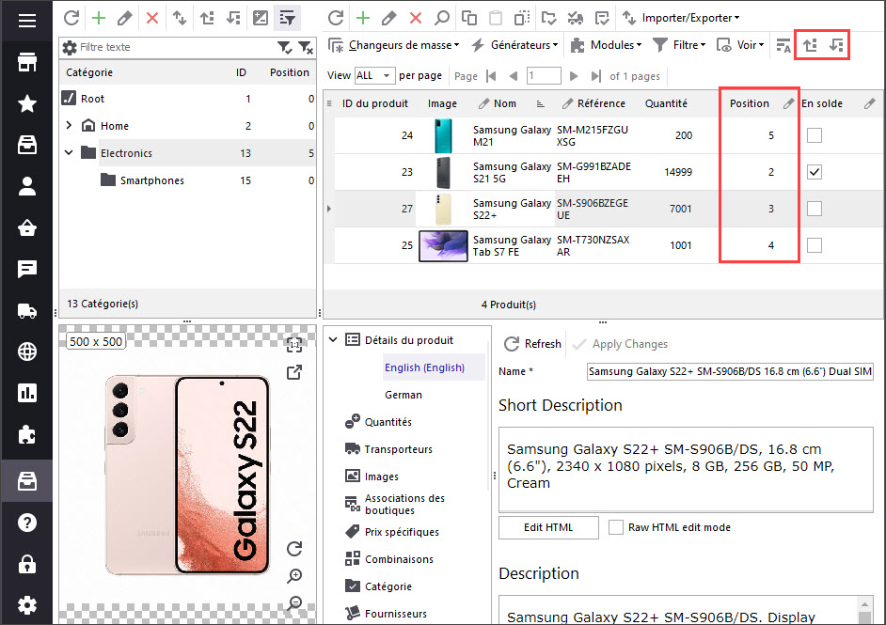
Task: Expand the Home category node
Action: pos(69,125)
